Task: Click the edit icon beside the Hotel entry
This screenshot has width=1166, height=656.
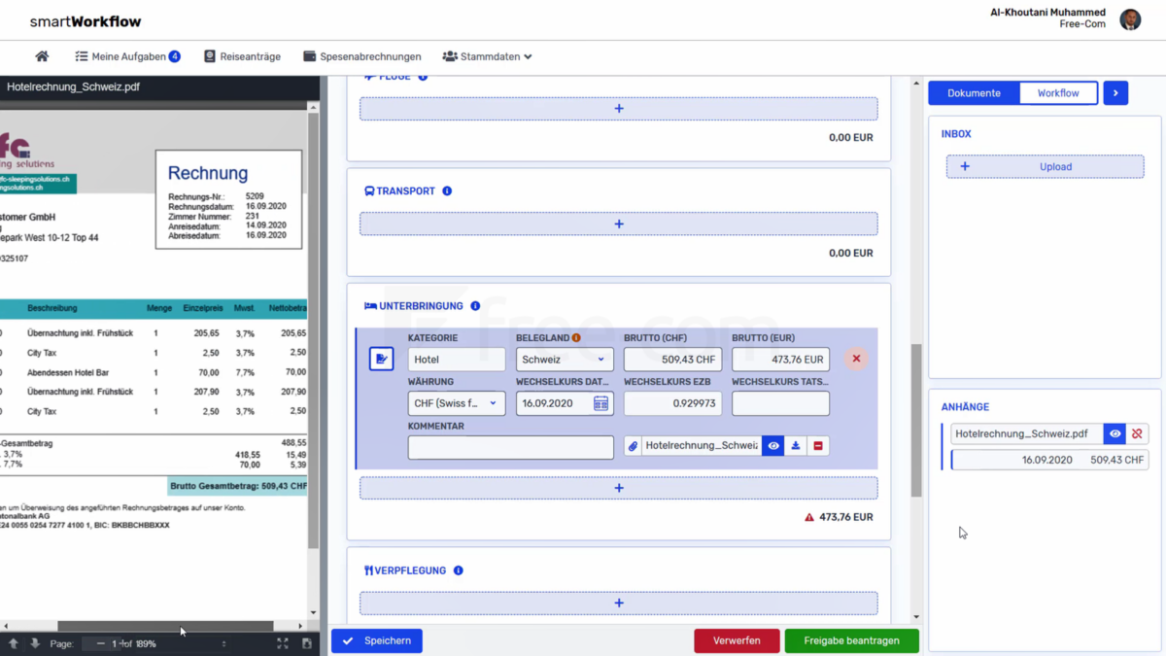Action: 381,359
